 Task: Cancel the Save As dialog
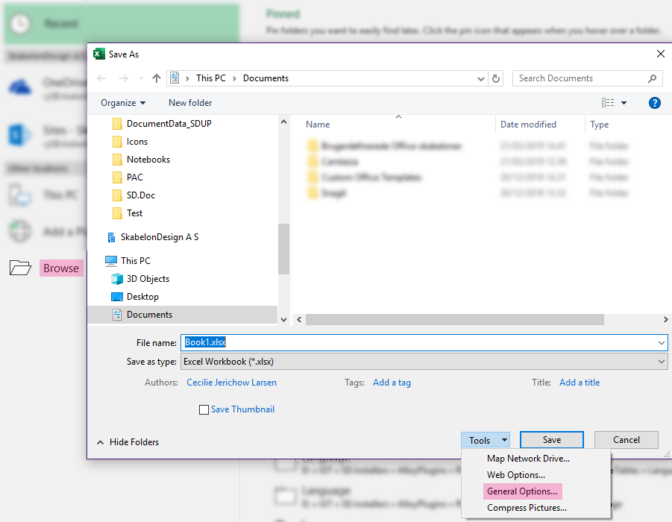627,440
